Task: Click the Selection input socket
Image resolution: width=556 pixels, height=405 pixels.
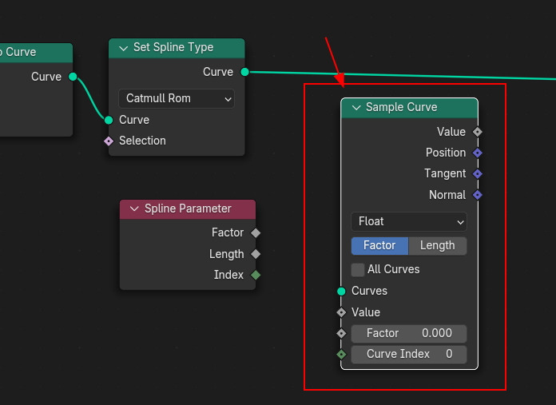Action: pyautogui.click(x=109, y=141)
